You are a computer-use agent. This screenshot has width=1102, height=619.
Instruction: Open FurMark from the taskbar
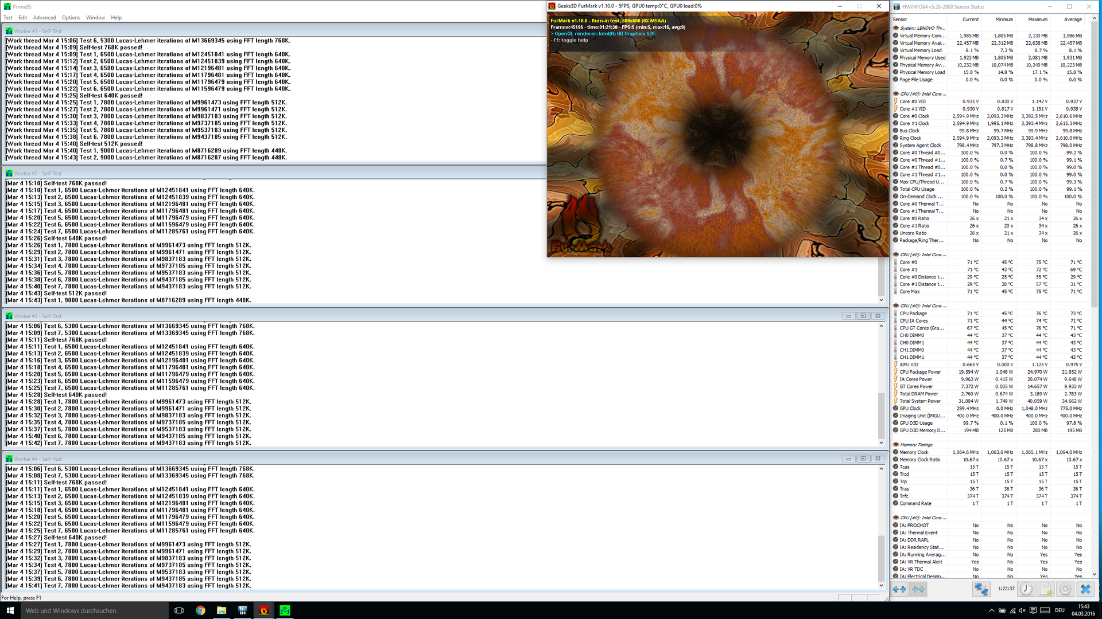[264, 610]
